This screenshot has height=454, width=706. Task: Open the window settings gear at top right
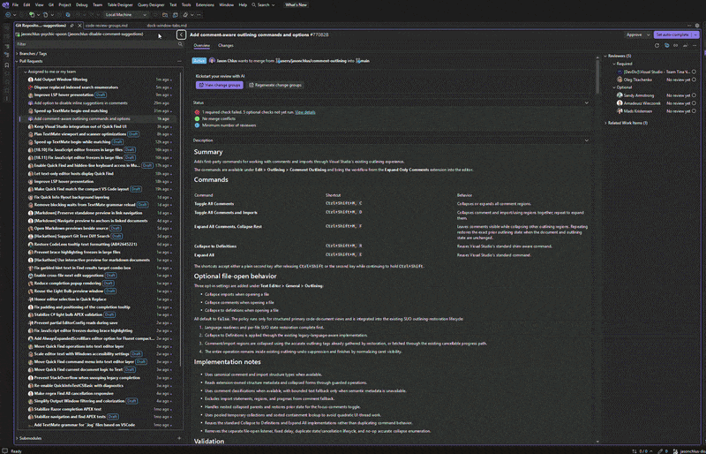point(697,26)
